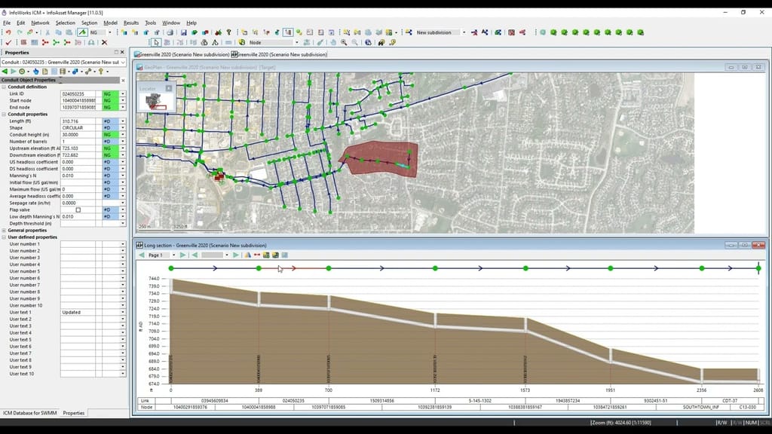Image resolution: width=772 pixels, height=434 pixels.
Task: Click the scenario icon left of New subdivision
Action: pos(409,32)
